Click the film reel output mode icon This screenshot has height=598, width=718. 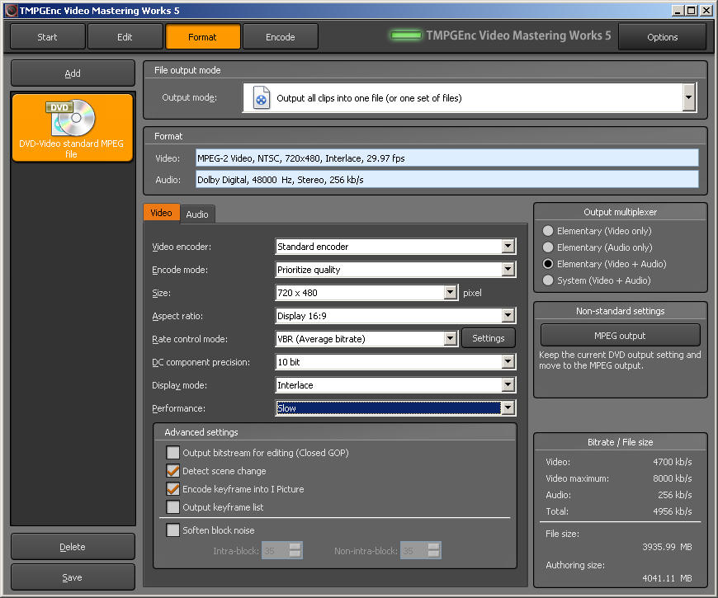(x=261, y=97)
